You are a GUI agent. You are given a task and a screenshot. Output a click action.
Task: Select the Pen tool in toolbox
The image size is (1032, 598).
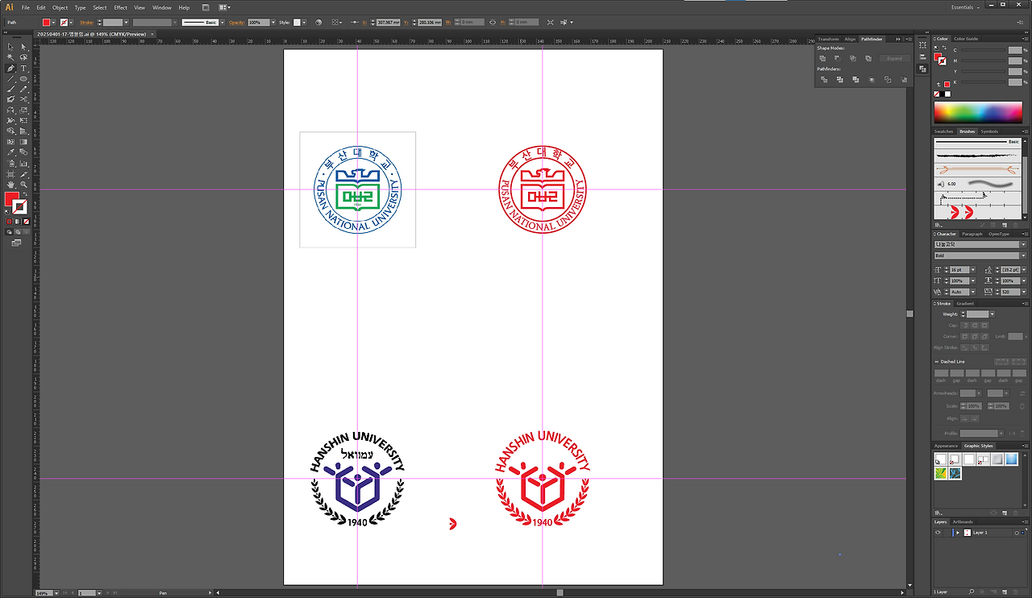tap(10, 69)
